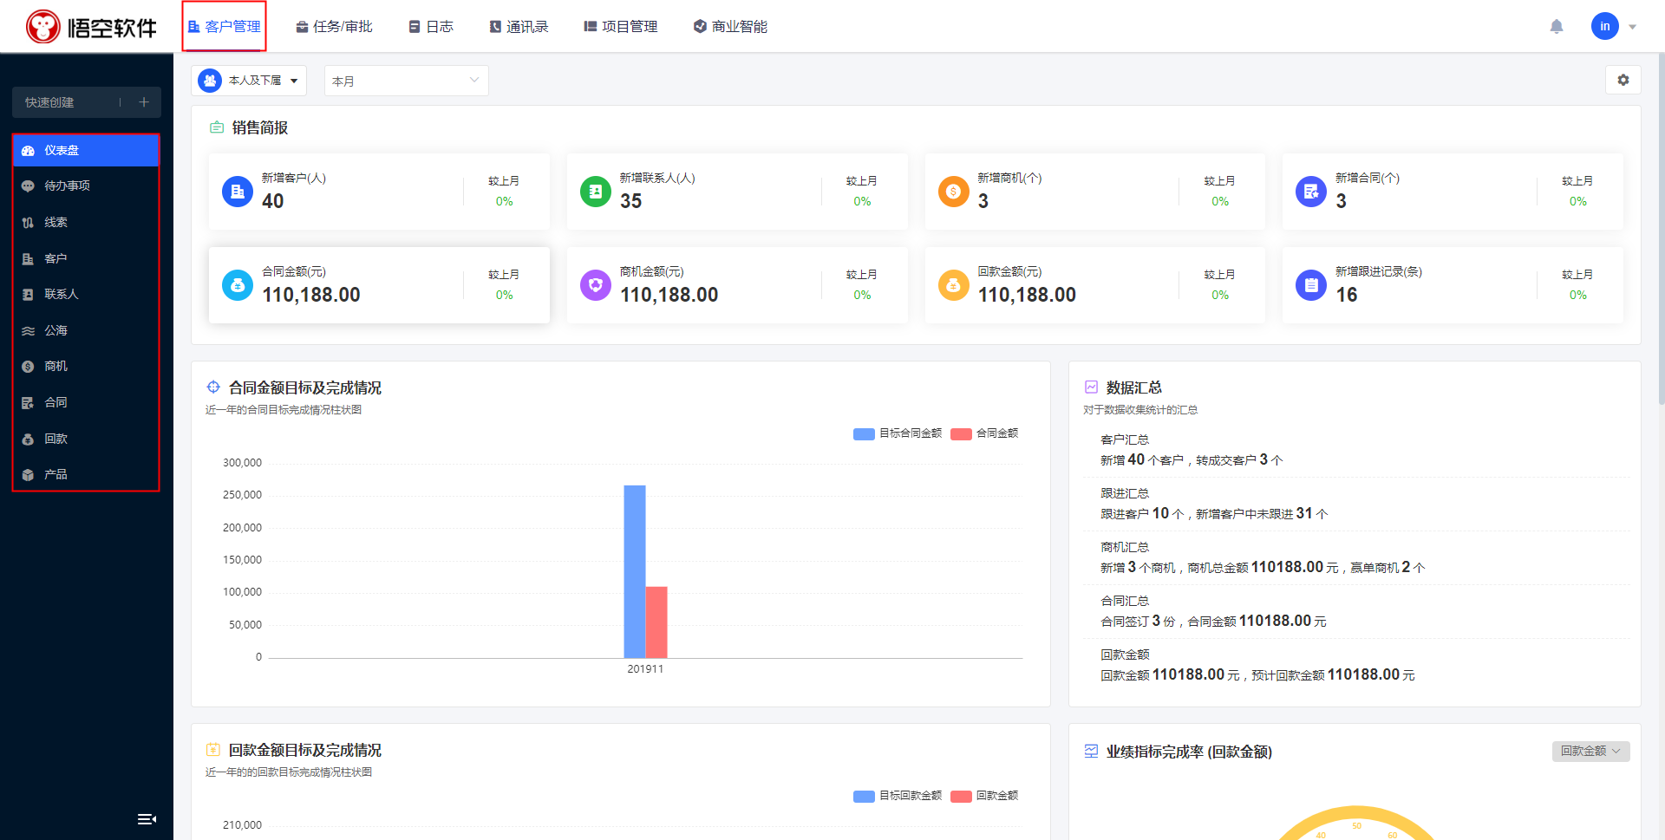This screenshot has height=840, width=1665.
Task: Select 公海 from the sidebar
Action: point(56,330)
